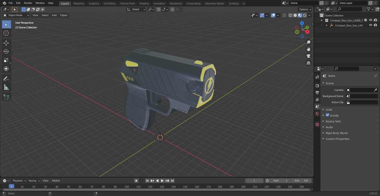Choose the Transform tool
Image resolution: width=380 pixels, height=196 pixels.
coord(6,69)
